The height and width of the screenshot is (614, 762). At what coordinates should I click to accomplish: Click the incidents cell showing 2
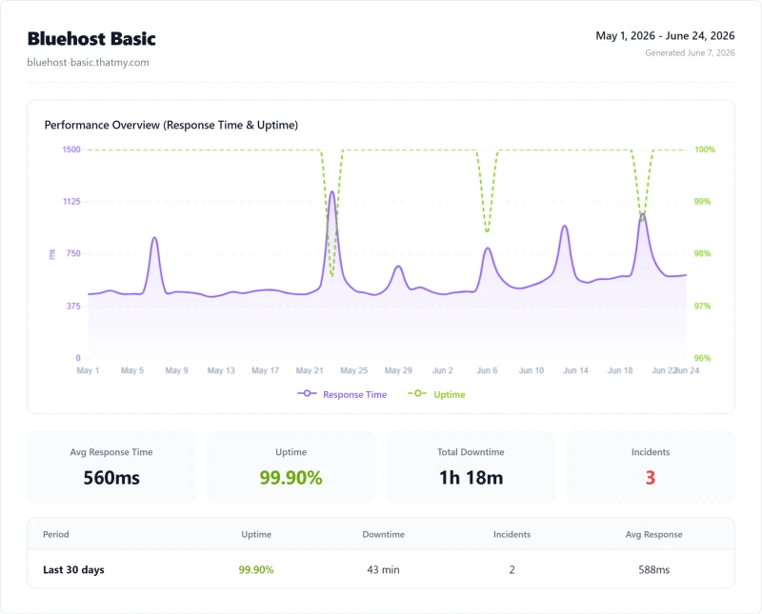pos(511,569)
